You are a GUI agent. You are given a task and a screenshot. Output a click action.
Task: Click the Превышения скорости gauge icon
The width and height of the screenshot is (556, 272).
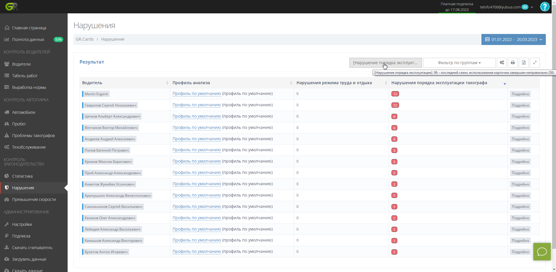click(x=7, y=199)
